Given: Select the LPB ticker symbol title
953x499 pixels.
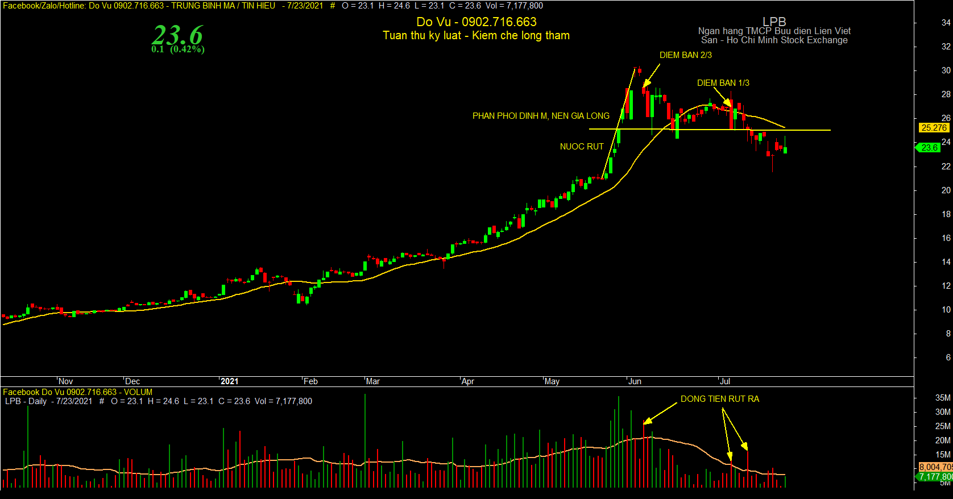Looking at the screenshot, I should (x=774, y=22).
